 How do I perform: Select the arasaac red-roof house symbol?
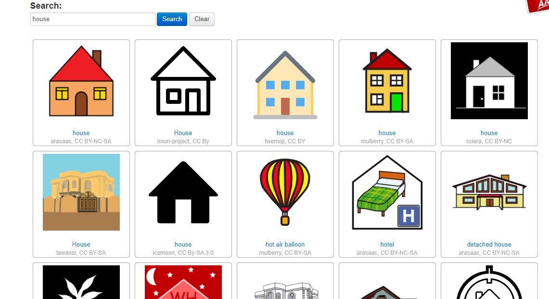81,81
